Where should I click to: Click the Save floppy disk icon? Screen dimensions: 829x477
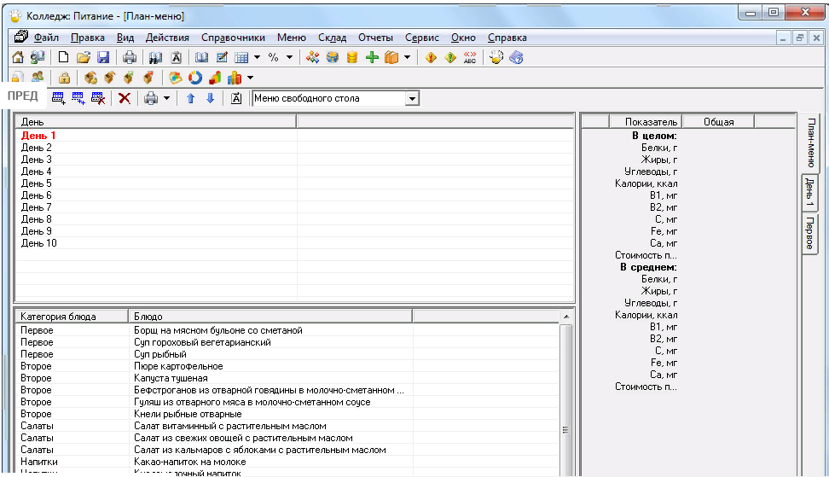click(103, 58)
